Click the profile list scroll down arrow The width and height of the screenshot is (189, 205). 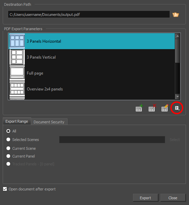177,97
